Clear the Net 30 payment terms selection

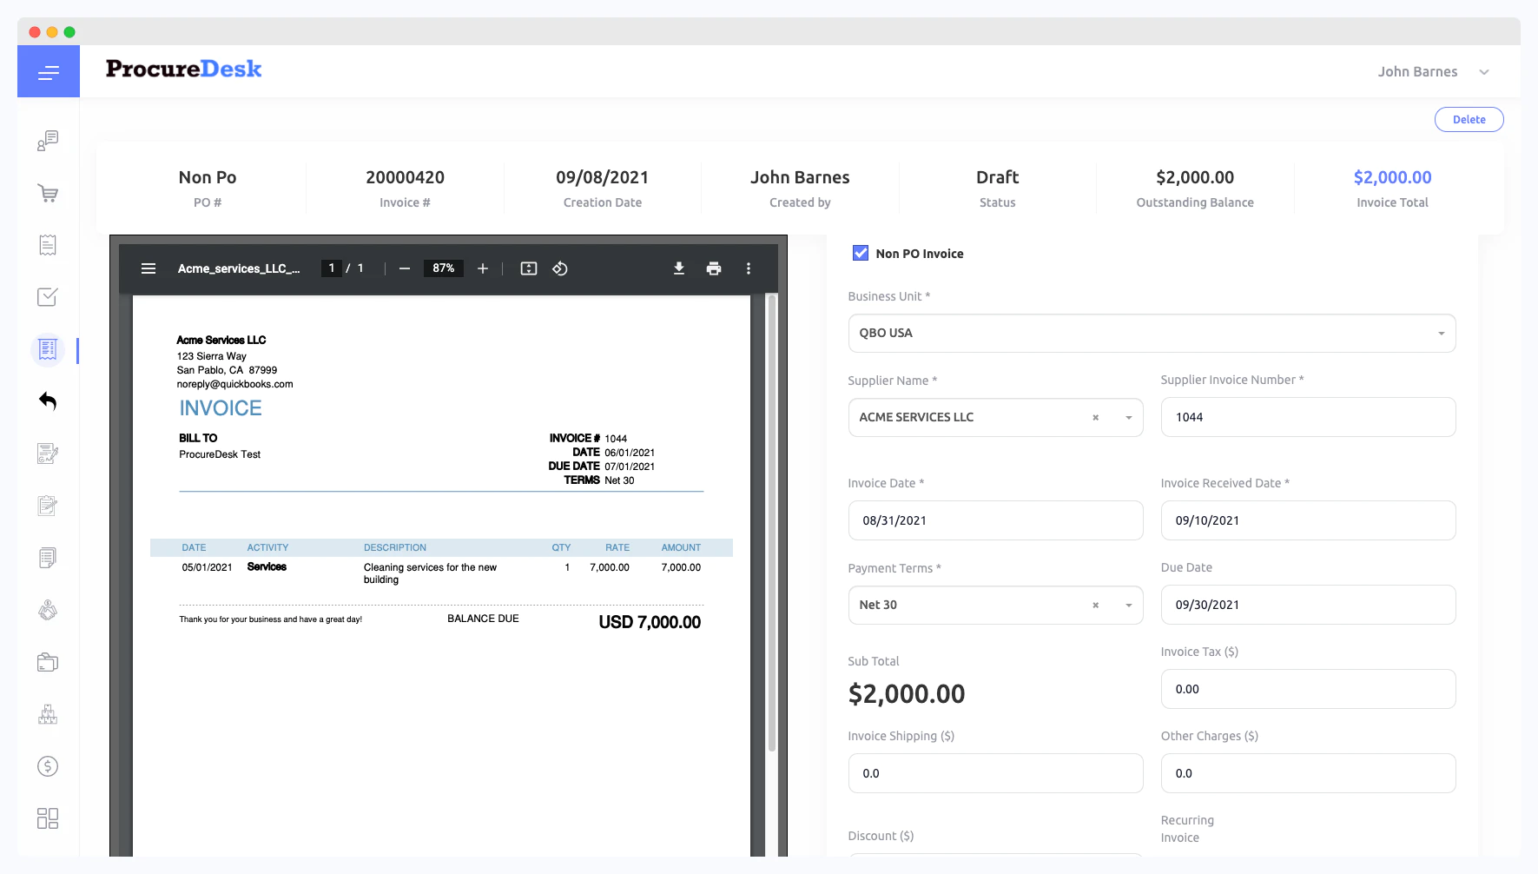[x=1096, y=606]
